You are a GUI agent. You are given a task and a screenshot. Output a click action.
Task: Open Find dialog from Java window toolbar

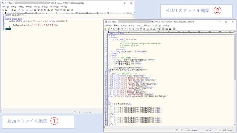point(35,10)
